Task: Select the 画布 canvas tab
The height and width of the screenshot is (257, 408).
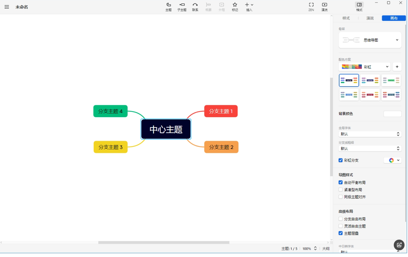Action: (x=394, y=18)
